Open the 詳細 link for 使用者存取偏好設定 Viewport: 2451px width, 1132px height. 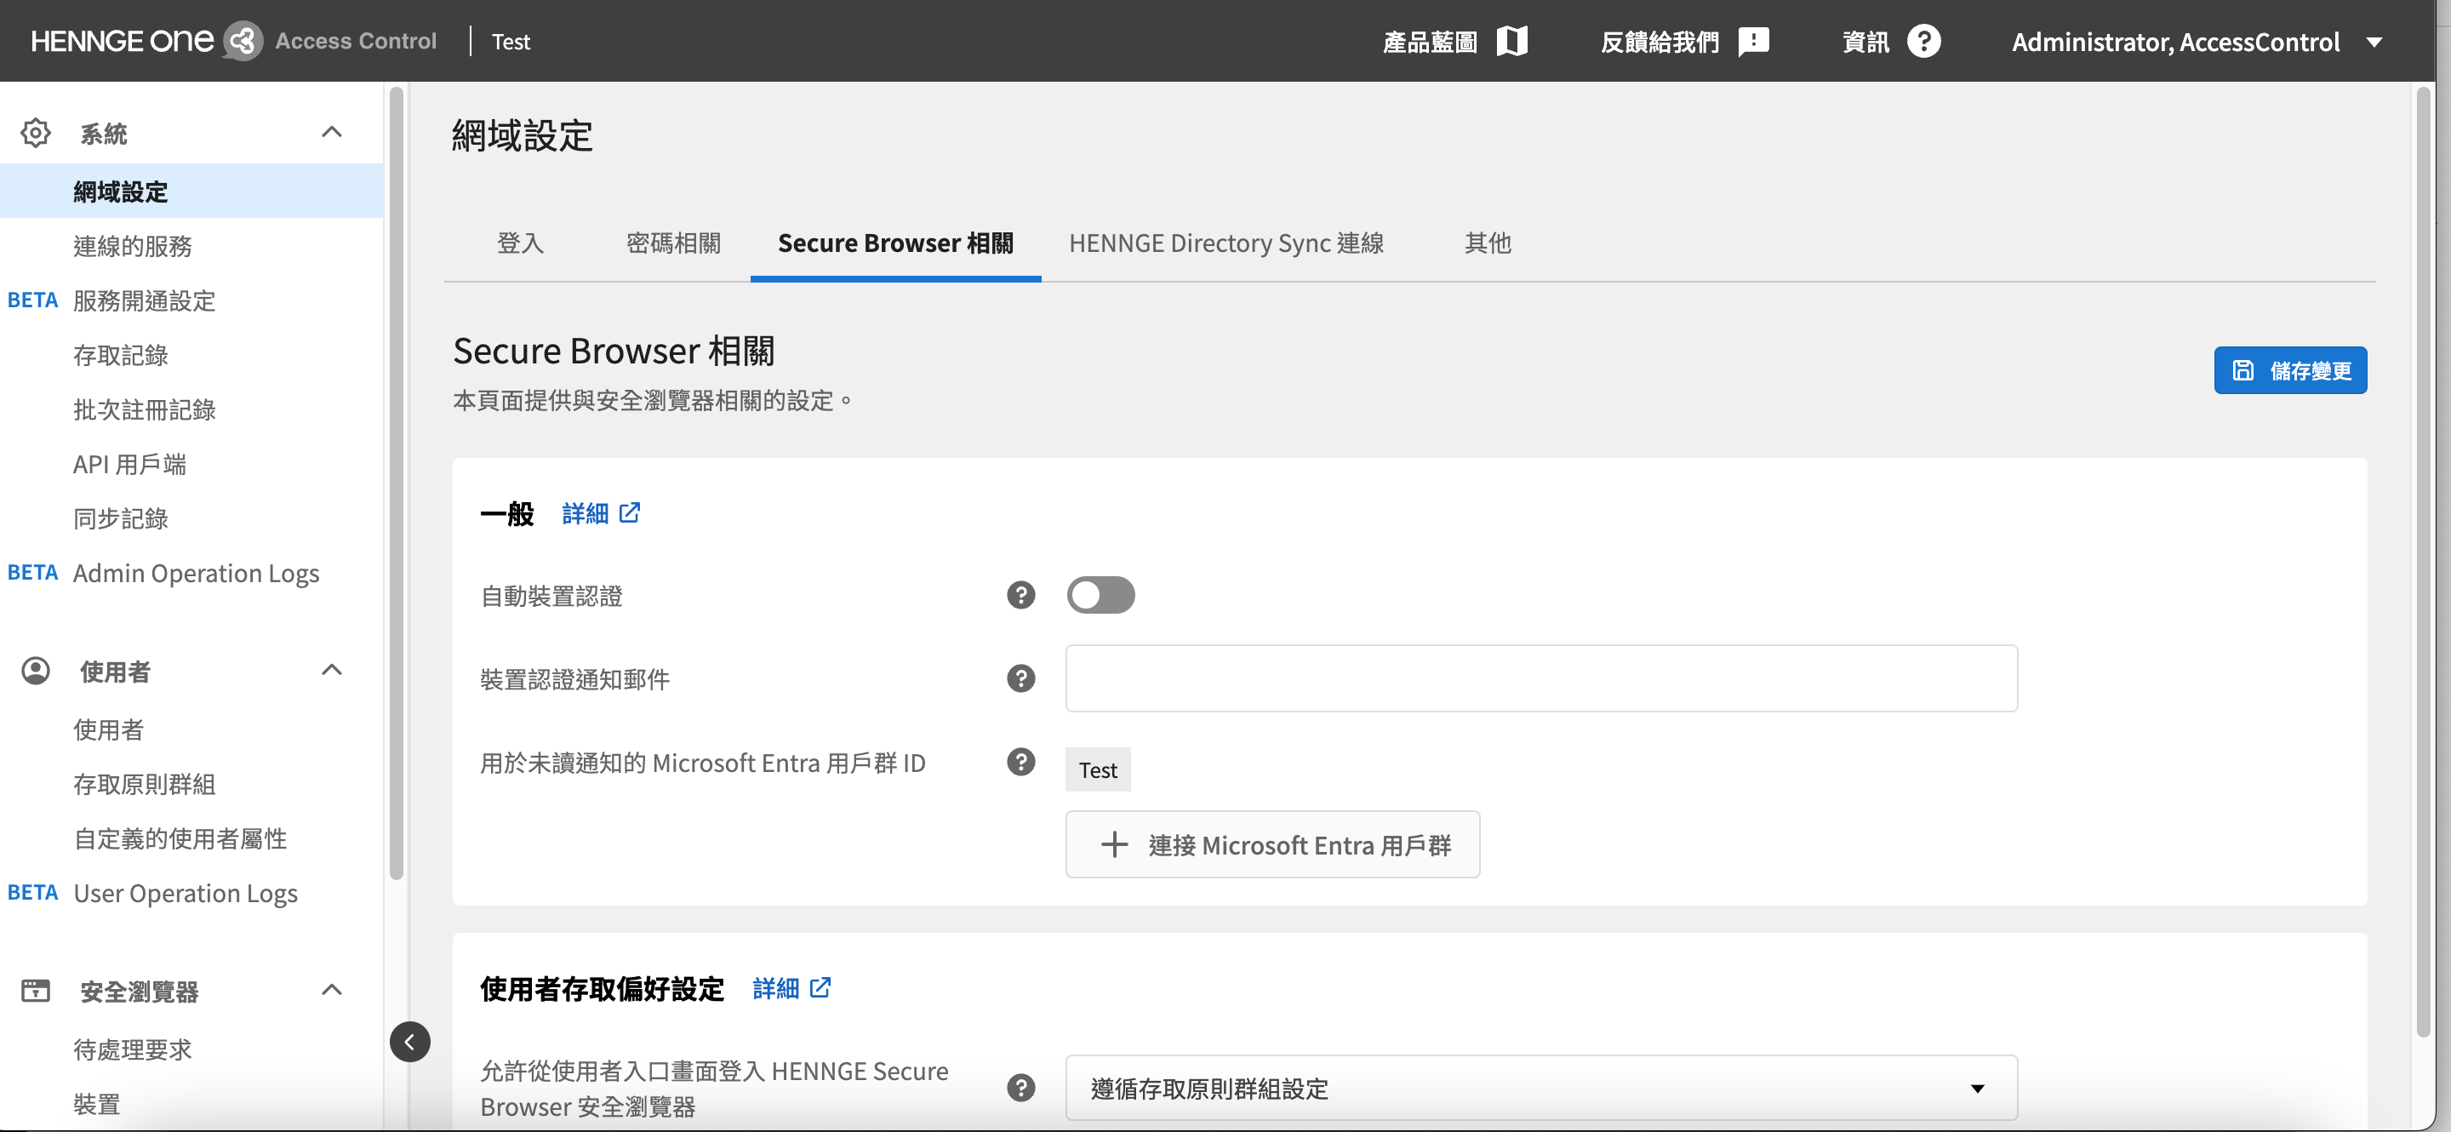774,988
